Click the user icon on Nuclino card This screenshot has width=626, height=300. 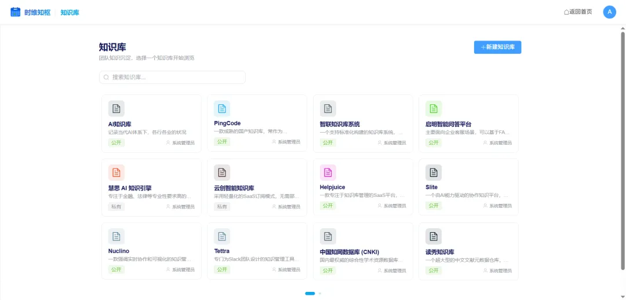click(x=168, y=270)
